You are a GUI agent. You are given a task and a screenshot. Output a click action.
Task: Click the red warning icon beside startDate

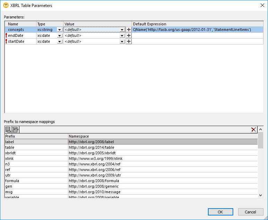coord(6,42)
